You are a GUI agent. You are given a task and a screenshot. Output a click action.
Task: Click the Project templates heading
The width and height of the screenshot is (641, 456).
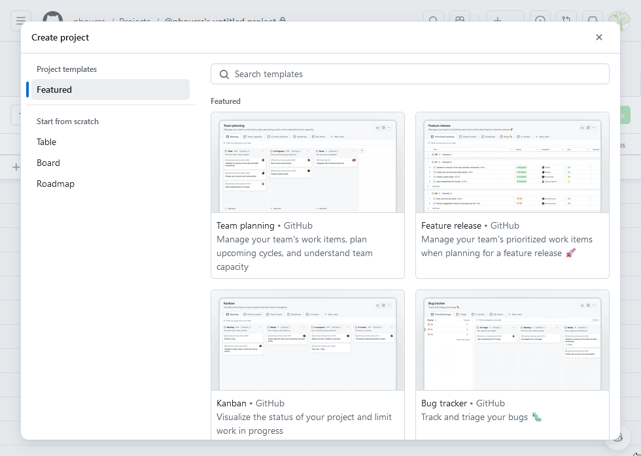click(67, 69)
